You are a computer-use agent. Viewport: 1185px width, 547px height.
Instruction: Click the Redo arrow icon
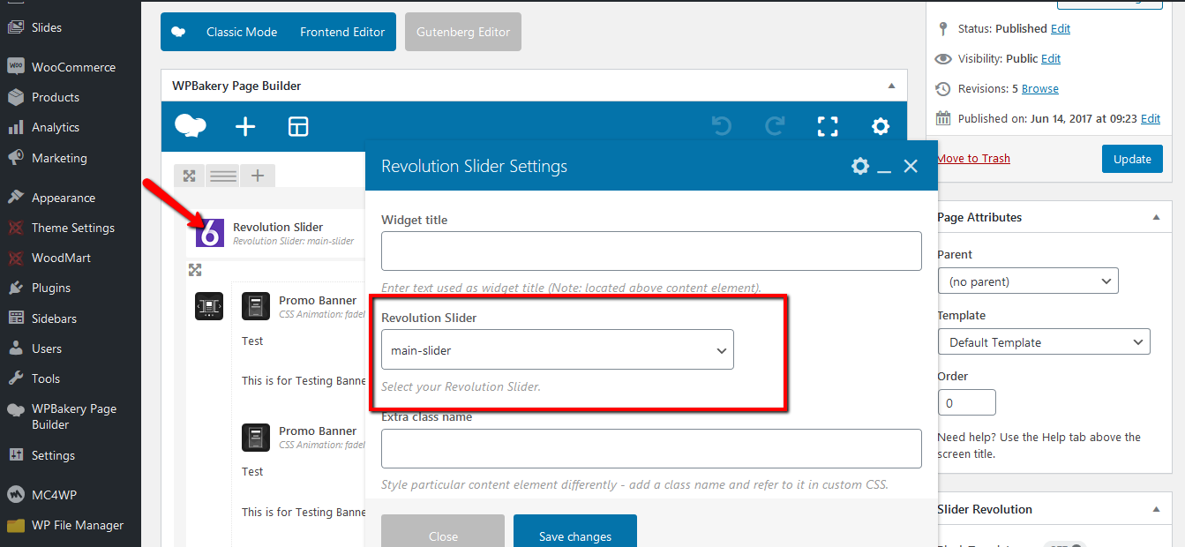coord(775,126)
